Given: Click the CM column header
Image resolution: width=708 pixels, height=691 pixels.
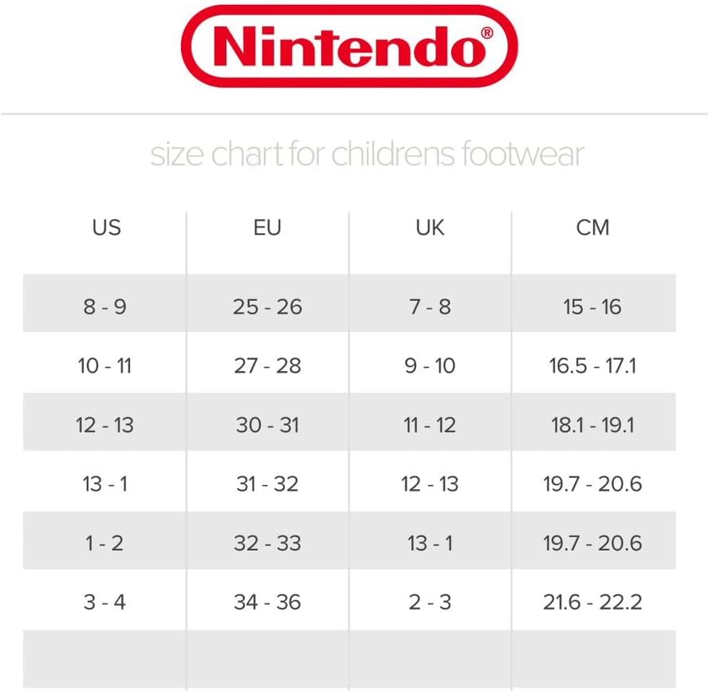Looking at the screenshot, I should click(593, 227).
